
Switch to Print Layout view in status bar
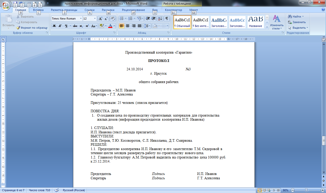[260, 190]
